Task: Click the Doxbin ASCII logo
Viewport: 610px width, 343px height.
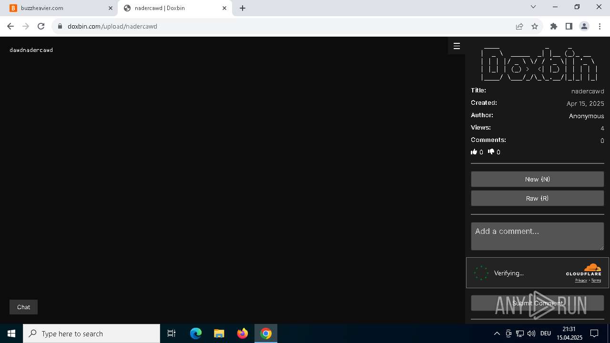Action: pyautogui.click(x=539, y=63)
